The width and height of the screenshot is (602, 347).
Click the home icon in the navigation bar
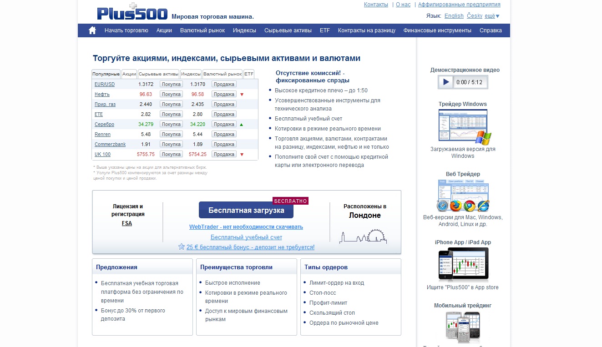pos(92,30)
